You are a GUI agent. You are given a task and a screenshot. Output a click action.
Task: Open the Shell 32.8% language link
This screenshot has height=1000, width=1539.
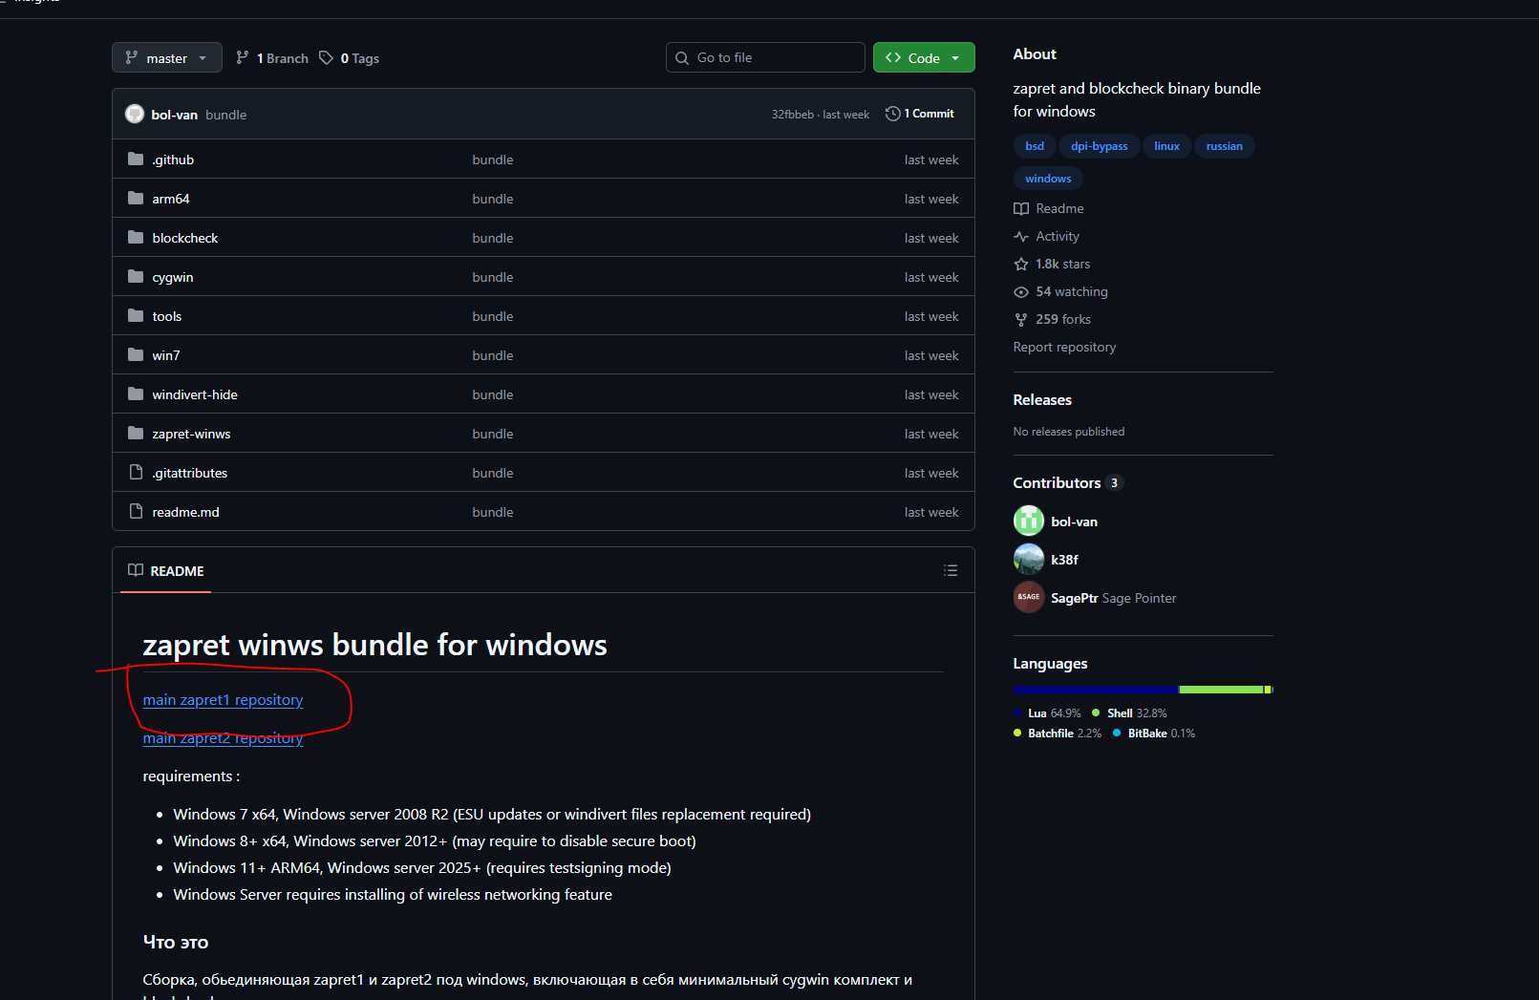coord(1130,713)
